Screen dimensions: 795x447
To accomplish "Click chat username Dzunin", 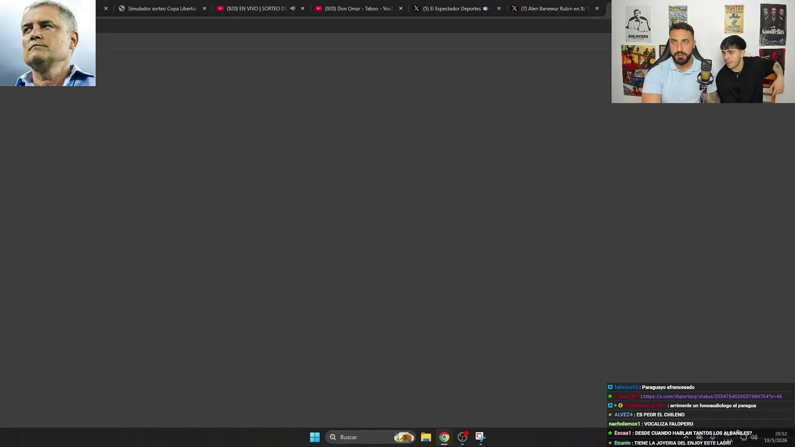I will pos(622,443).
